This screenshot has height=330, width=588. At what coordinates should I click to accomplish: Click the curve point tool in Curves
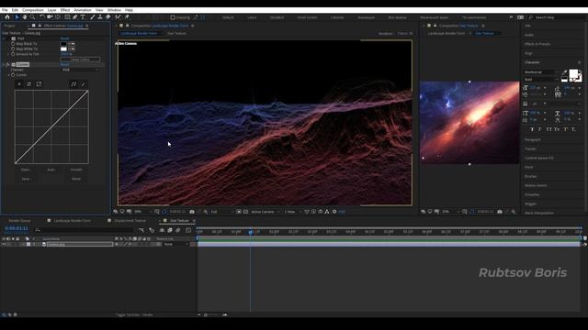click(x=73, y=84)
